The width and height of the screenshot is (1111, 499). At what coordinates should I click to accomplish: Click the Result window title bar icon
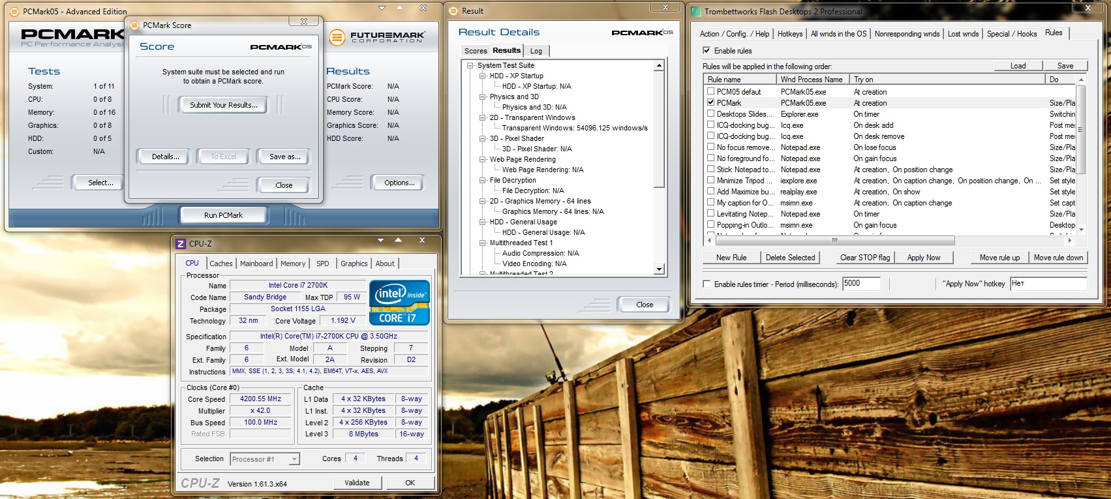454,11
